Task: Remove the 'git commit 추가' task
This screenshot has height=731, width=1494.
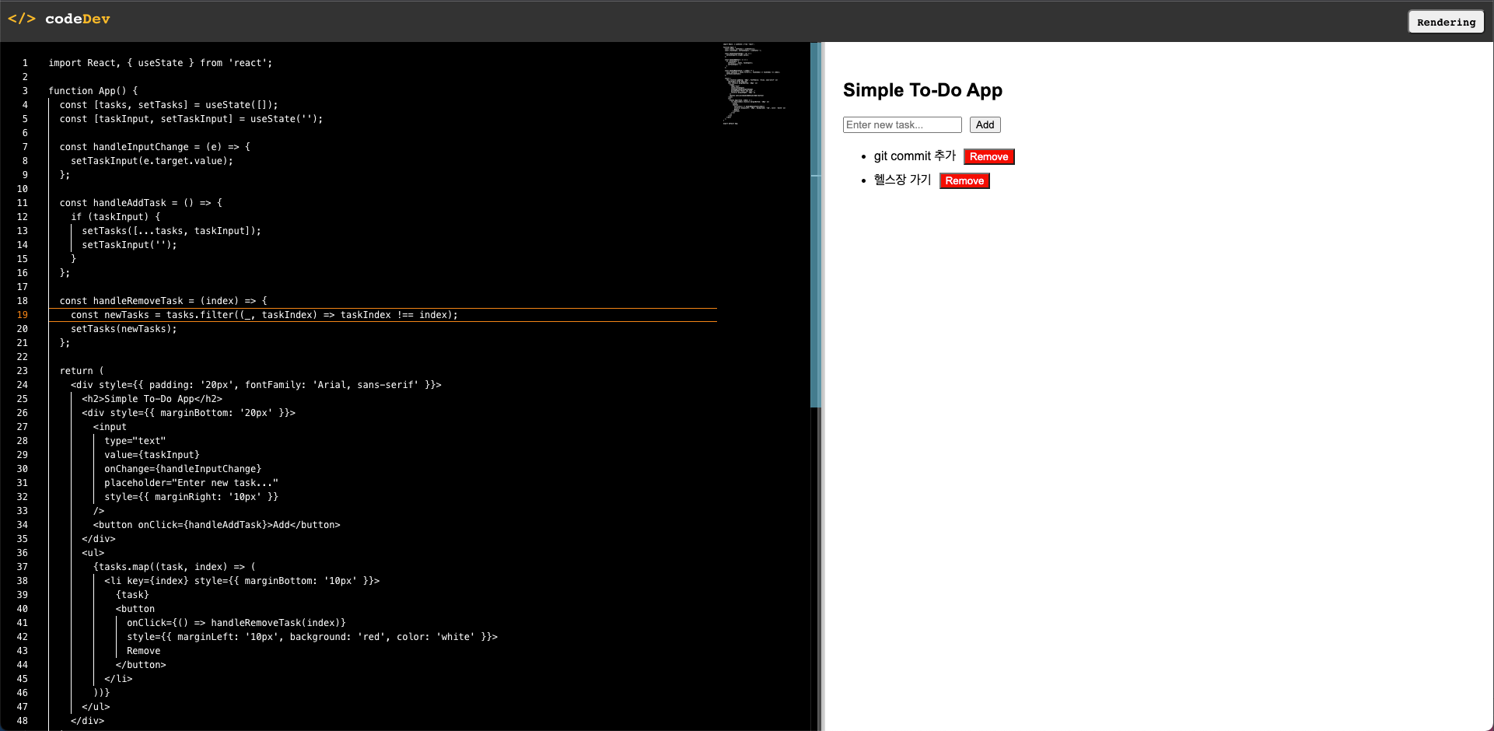Action: coord(988,156)
